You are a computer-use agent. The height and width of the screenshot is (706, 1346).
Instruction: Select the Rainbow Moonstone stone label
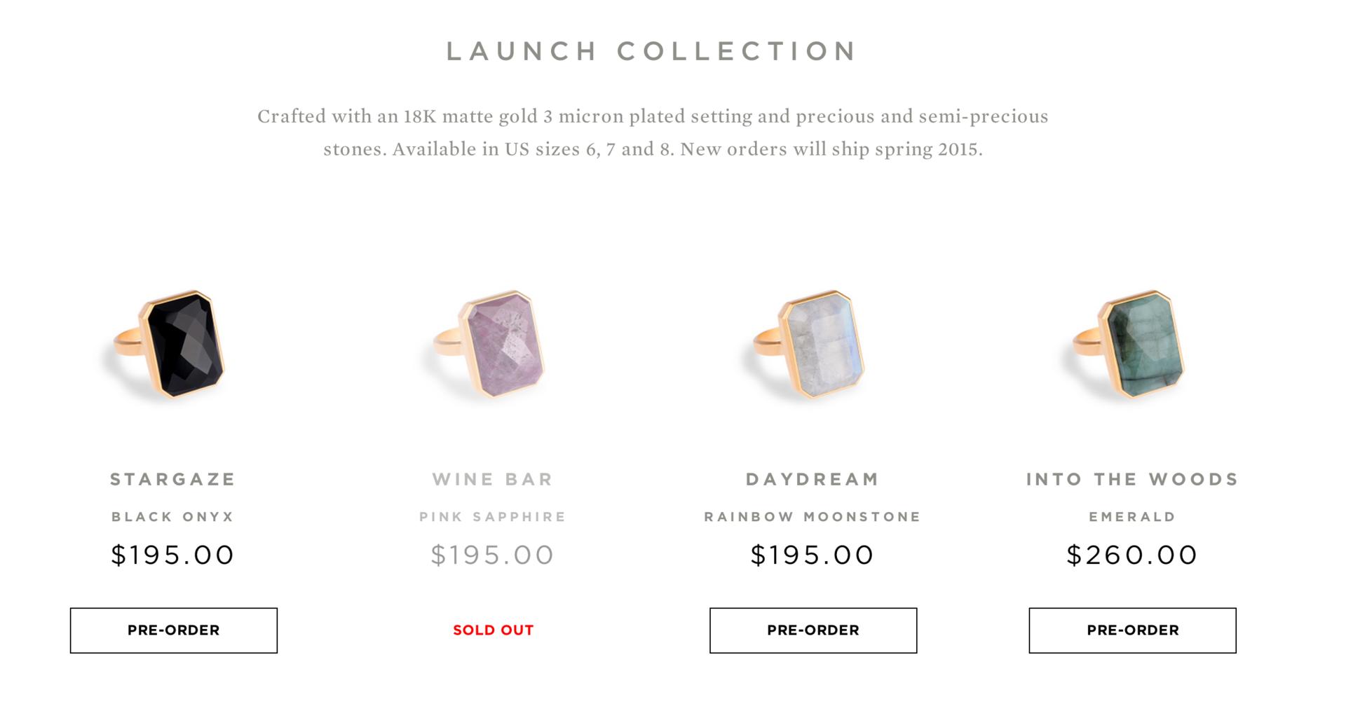point(813,517)
